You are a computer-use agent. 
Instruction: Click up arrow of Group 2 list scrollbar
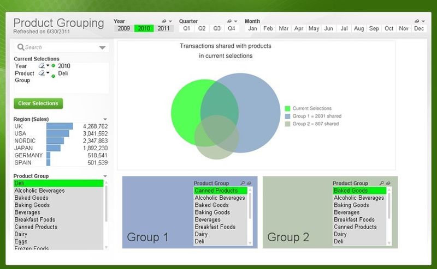[x=389, y=189]
